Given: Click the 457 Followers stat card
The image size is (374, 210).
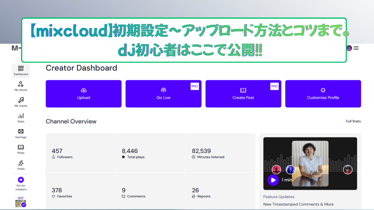Looking at the screenshot, I should (80, 153).
